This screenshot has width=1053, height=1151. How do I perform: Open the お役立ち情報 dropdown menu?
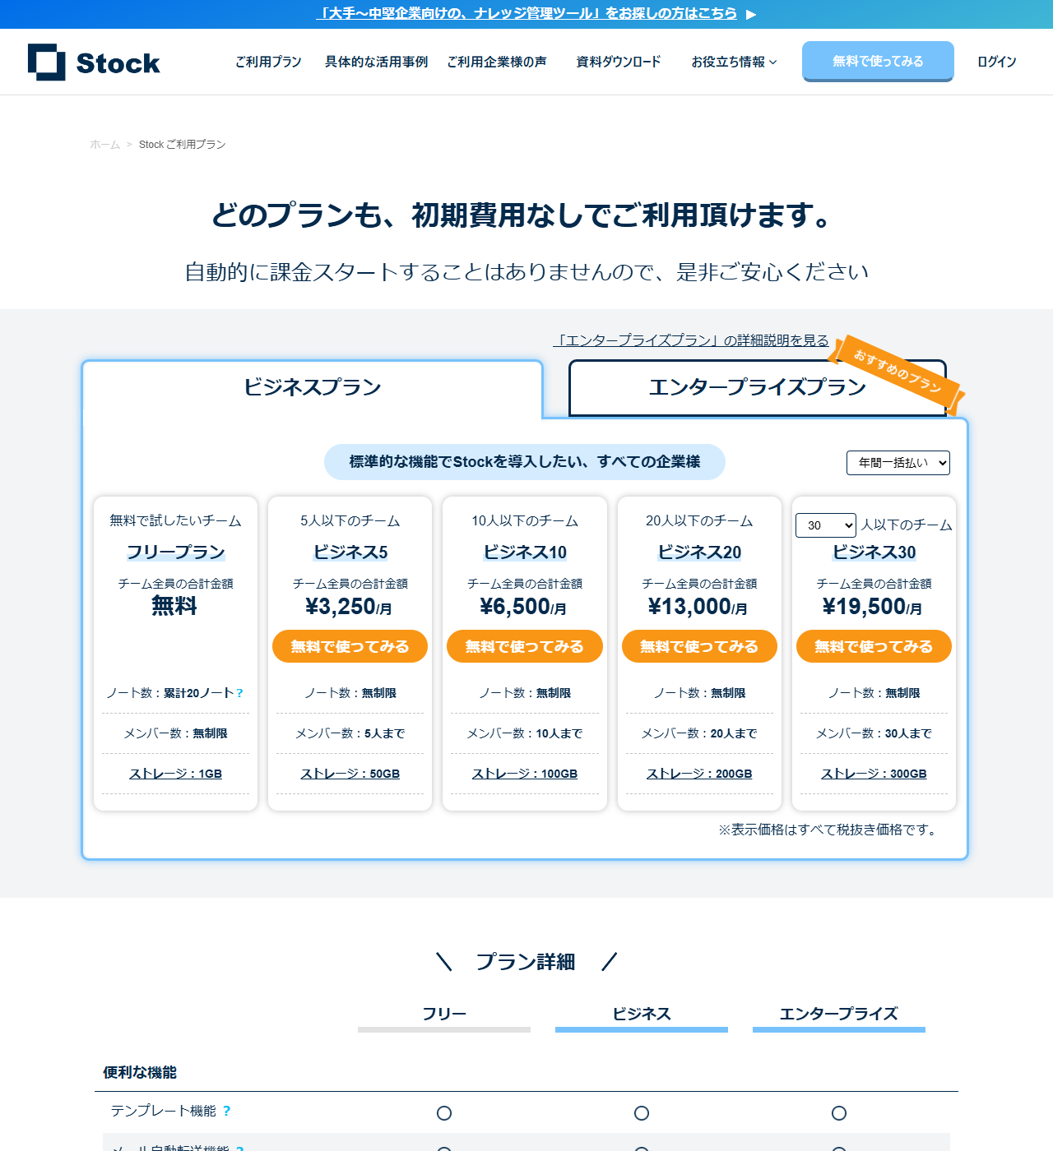(x=734, y=62)
